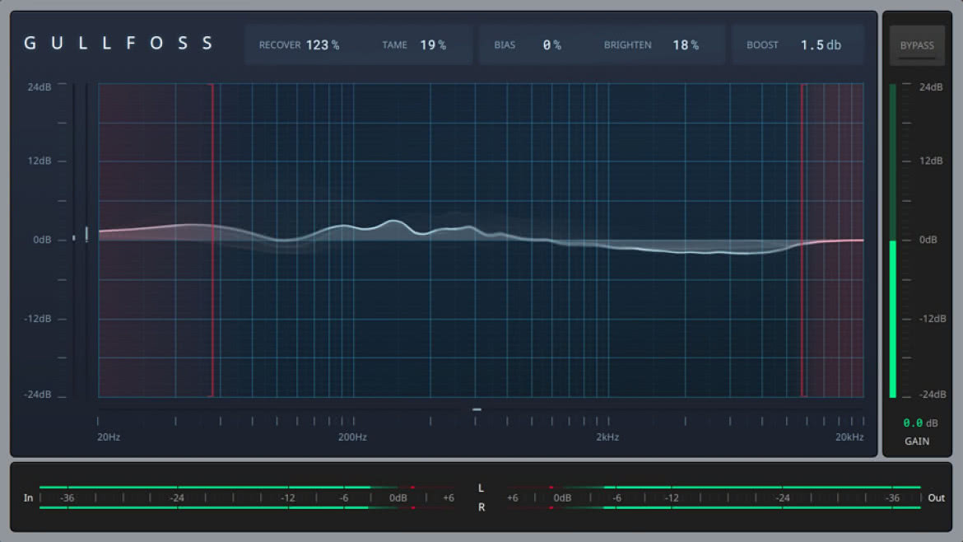Click the TAME parameter label

pyautogui.click(x=394, y=44)
